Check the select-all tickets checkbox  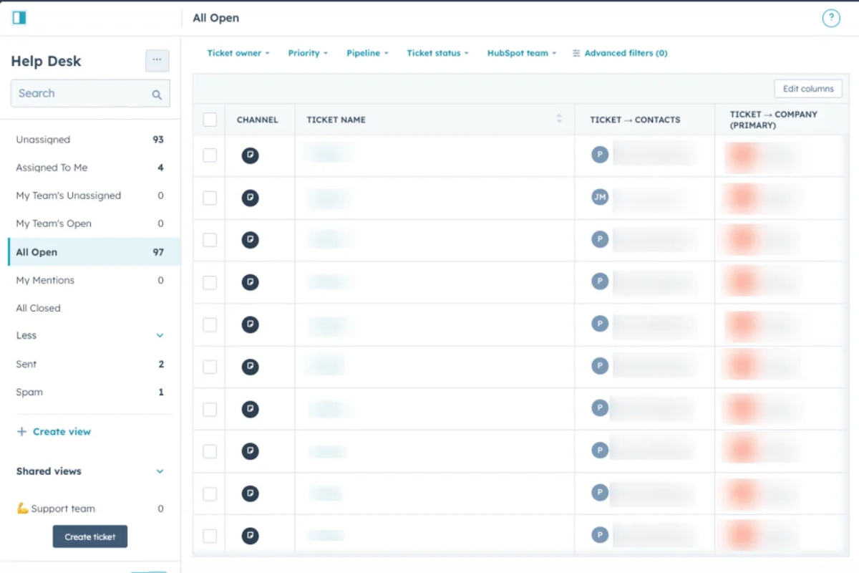pyautogui.click(x=209, y=120)
